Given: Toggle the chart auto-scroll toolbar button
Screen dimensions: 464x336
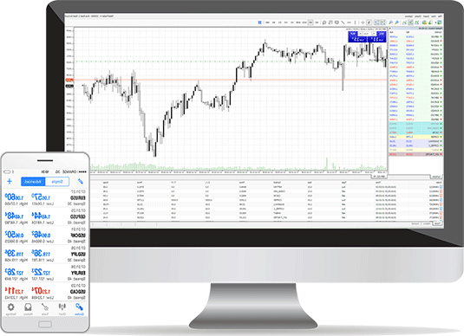Looking at the screenshot, I should pyautogui.click(x=383, y=23).
